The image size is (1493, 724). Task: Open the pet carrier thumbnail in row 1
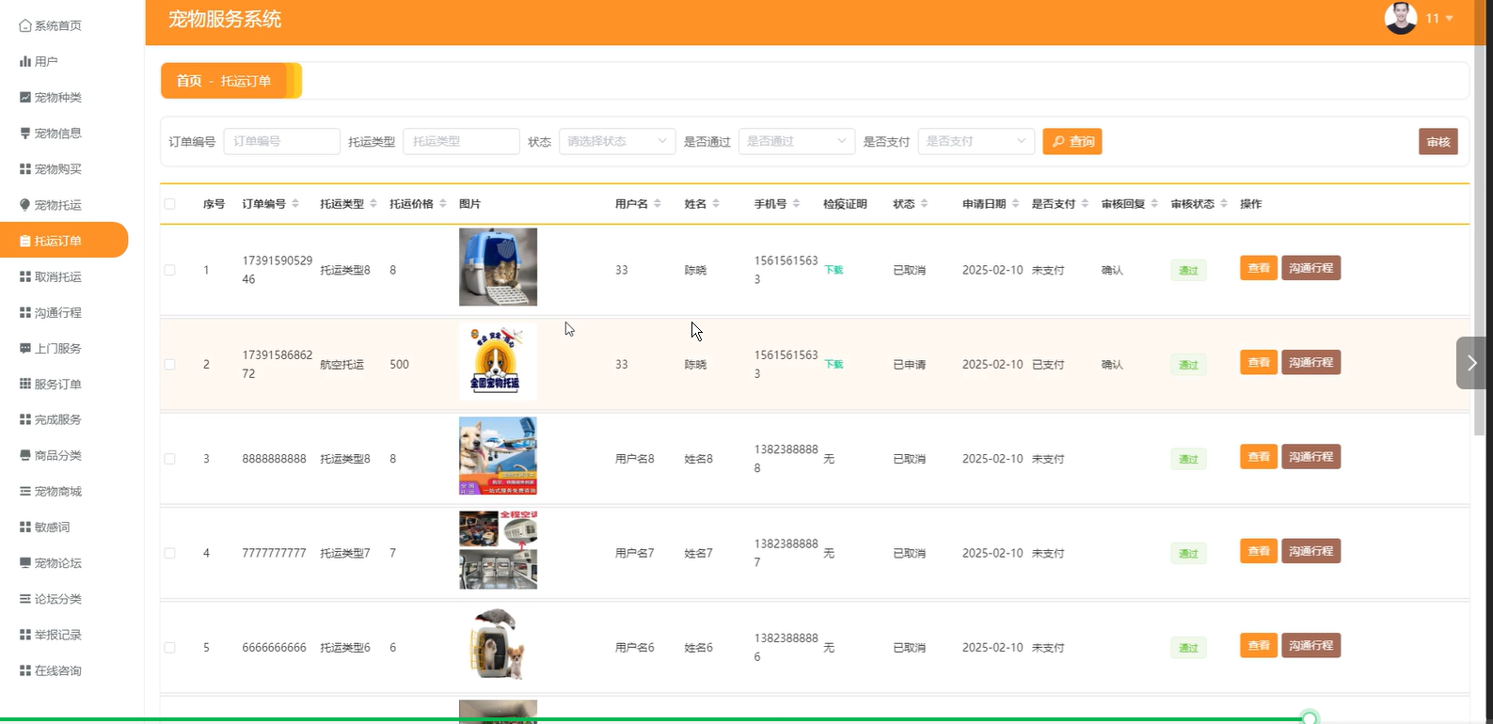pos(498,267)
